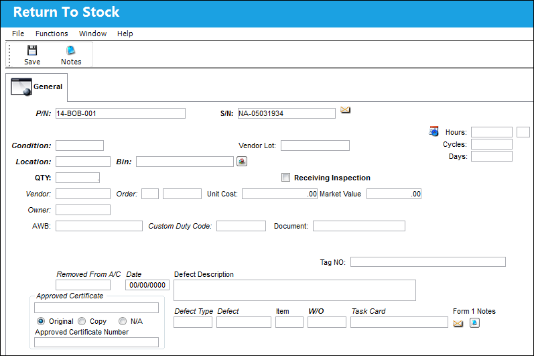Click the Task Card input field

399,322
